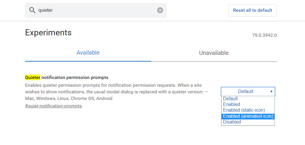Open the Unavailable tab
This screenshot has height=145, width=305.
(214, 53)
